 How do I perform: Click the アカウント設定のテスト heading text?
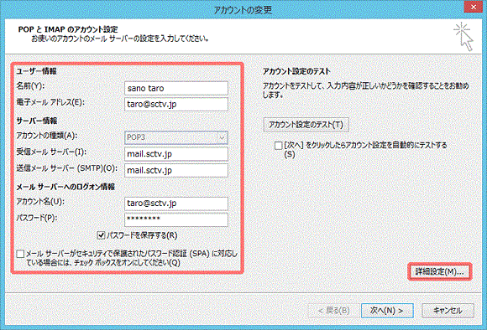[296, 71]
